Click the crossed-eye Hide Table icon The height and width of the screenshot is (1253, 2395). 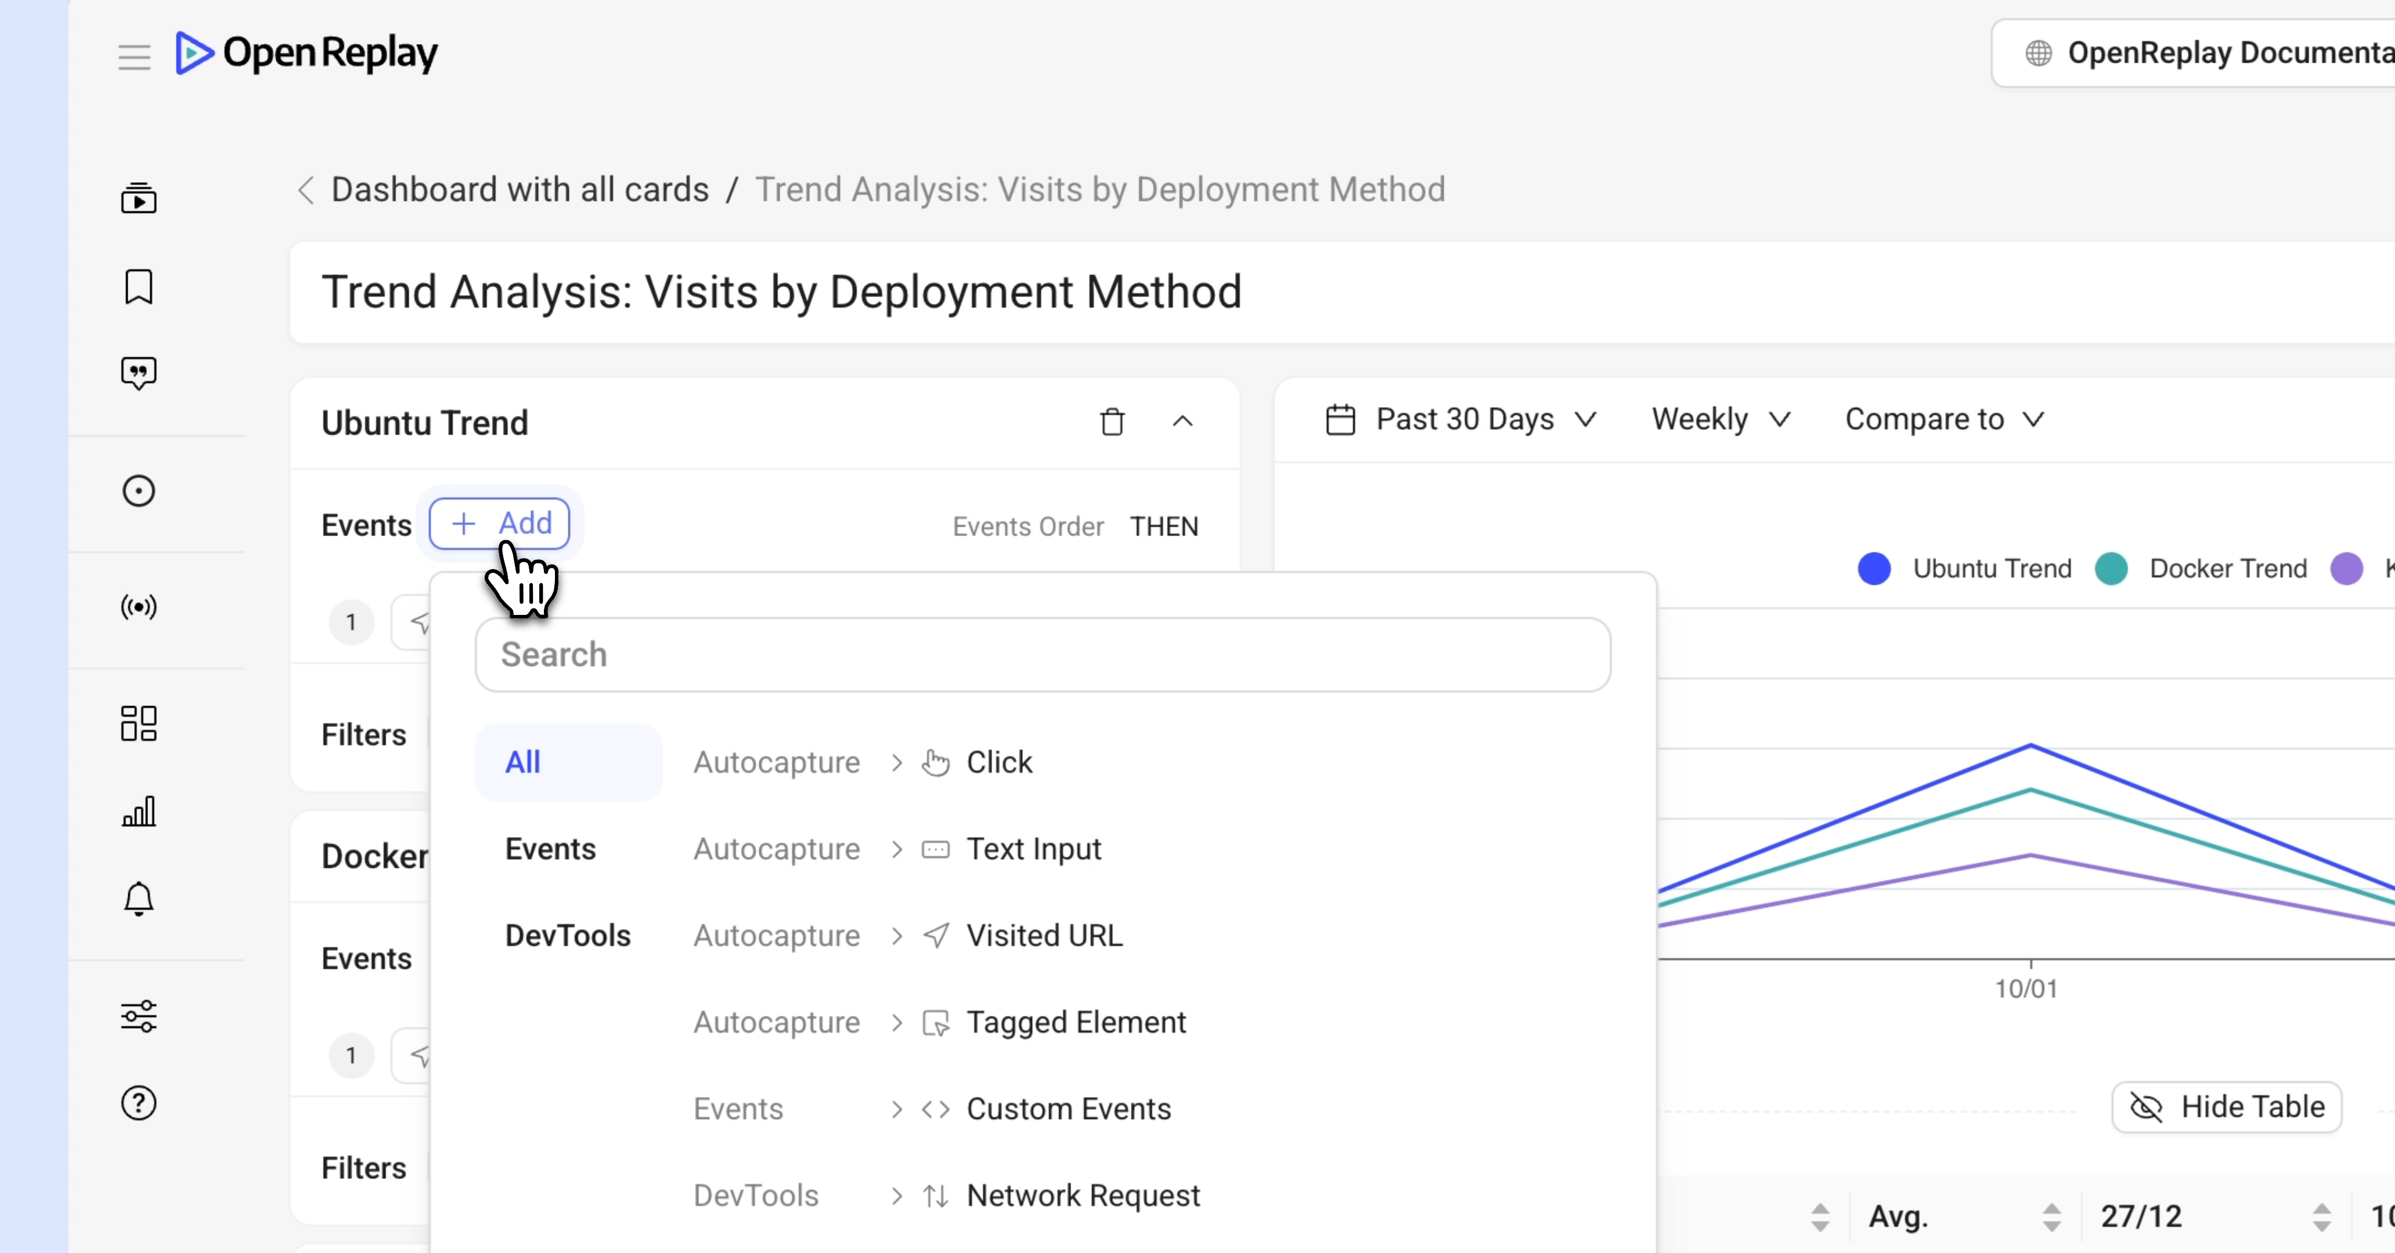2146,1107
